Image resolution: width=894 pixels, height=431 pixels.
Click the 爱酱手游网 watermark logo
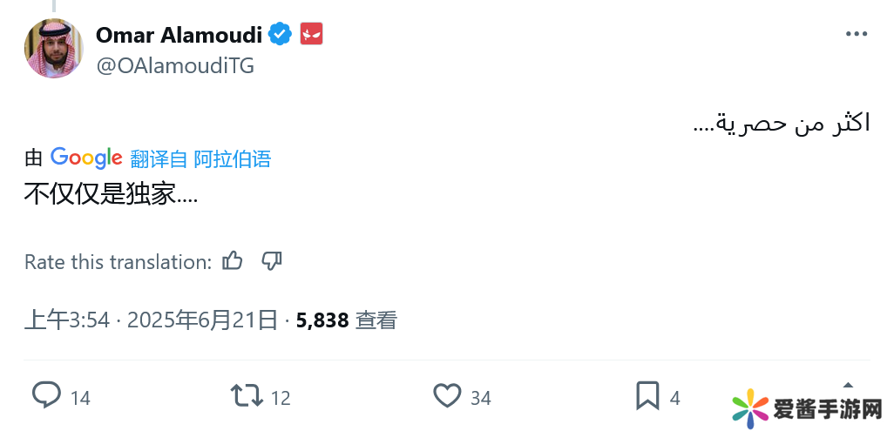tap(808, 407)
